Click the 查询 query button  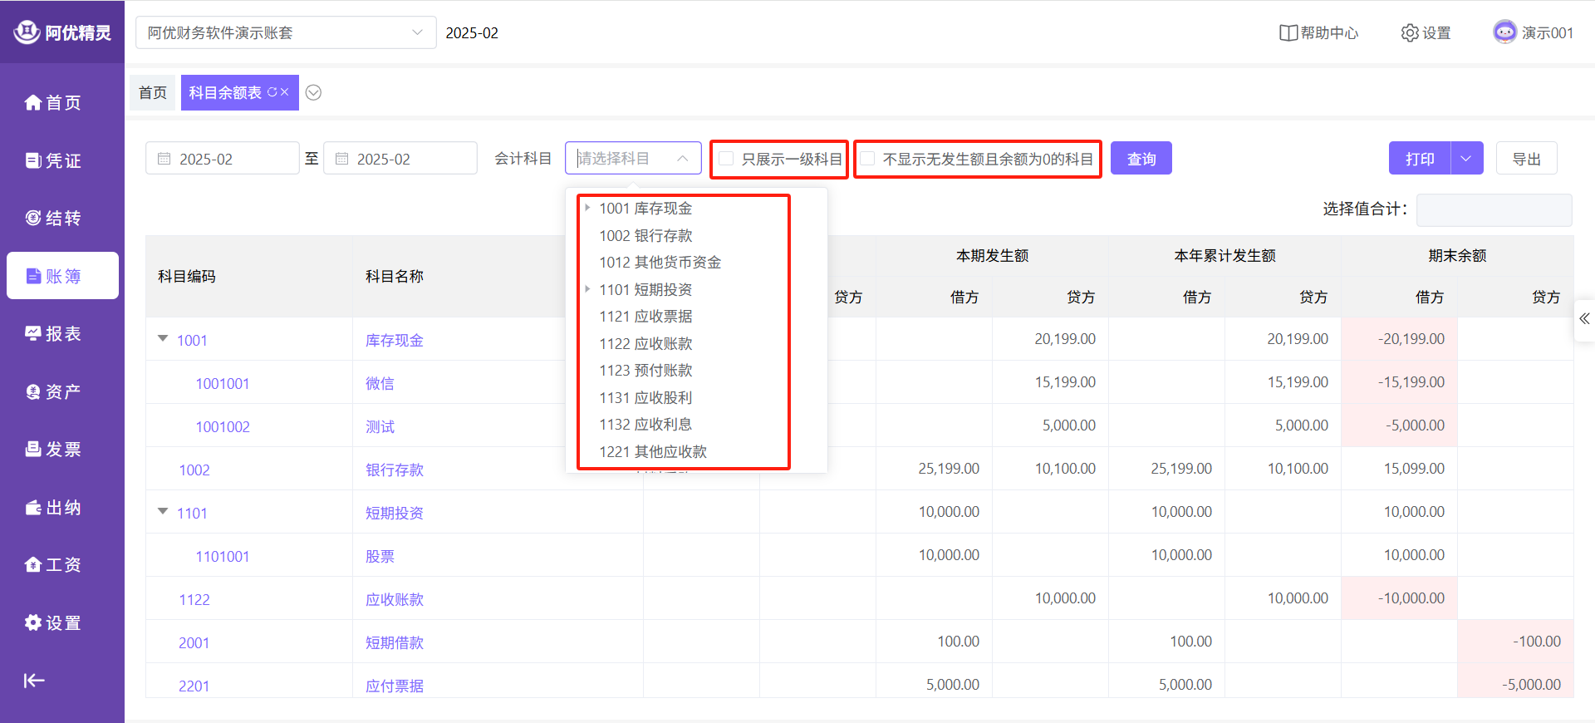pos(1141,158)
